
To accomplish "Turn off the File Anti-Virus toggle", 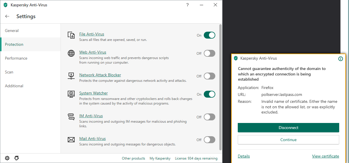I will [210, 35].
